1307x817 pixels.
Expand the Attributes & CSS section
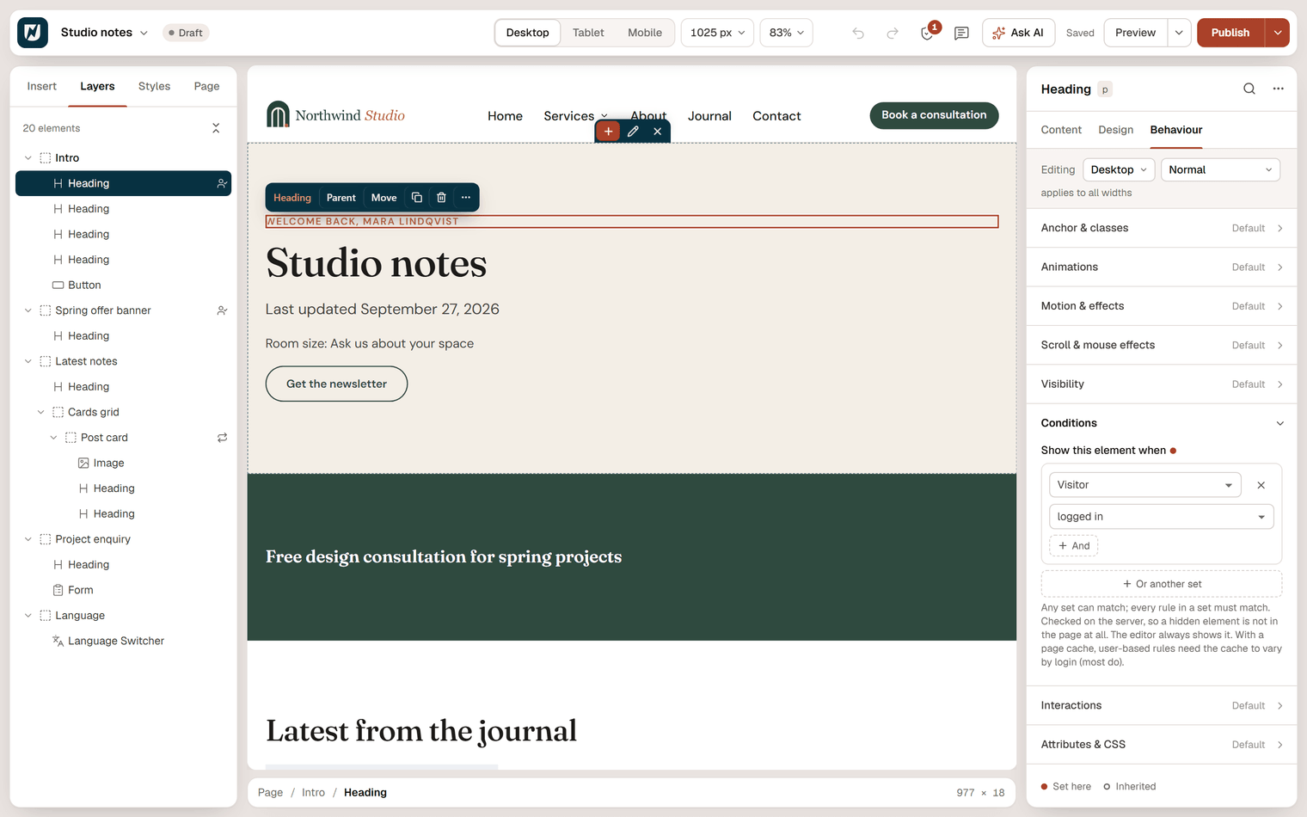(1162, 745)
